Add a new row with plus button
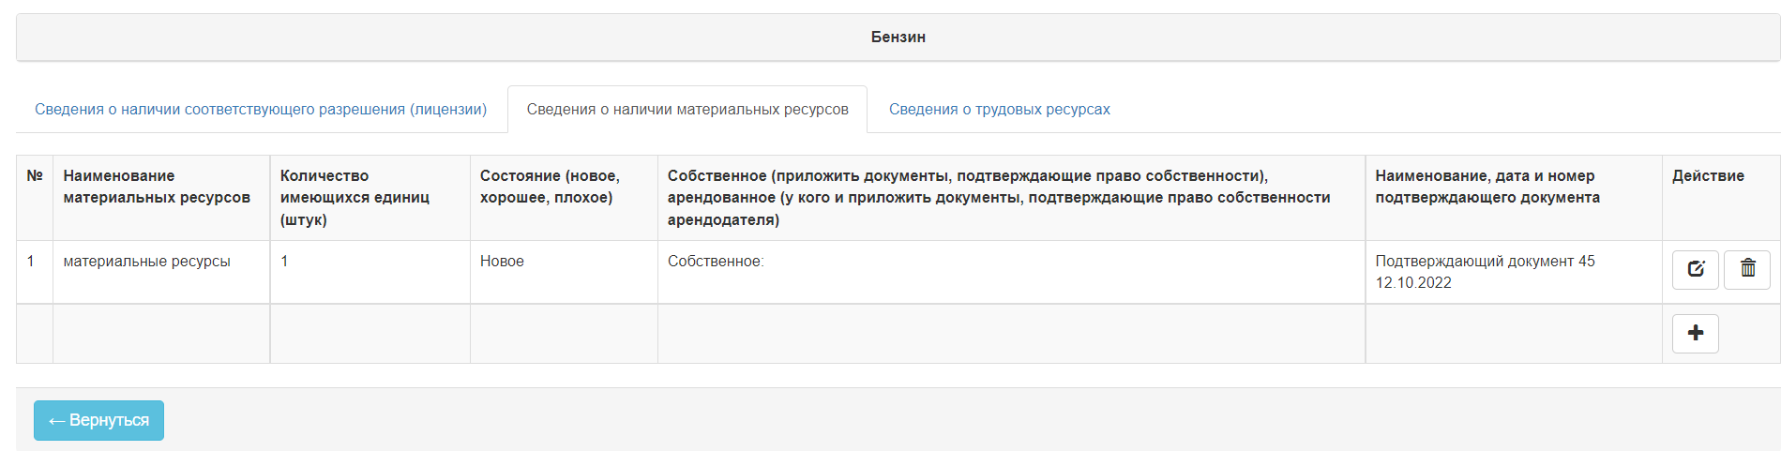 (1695, 334)
